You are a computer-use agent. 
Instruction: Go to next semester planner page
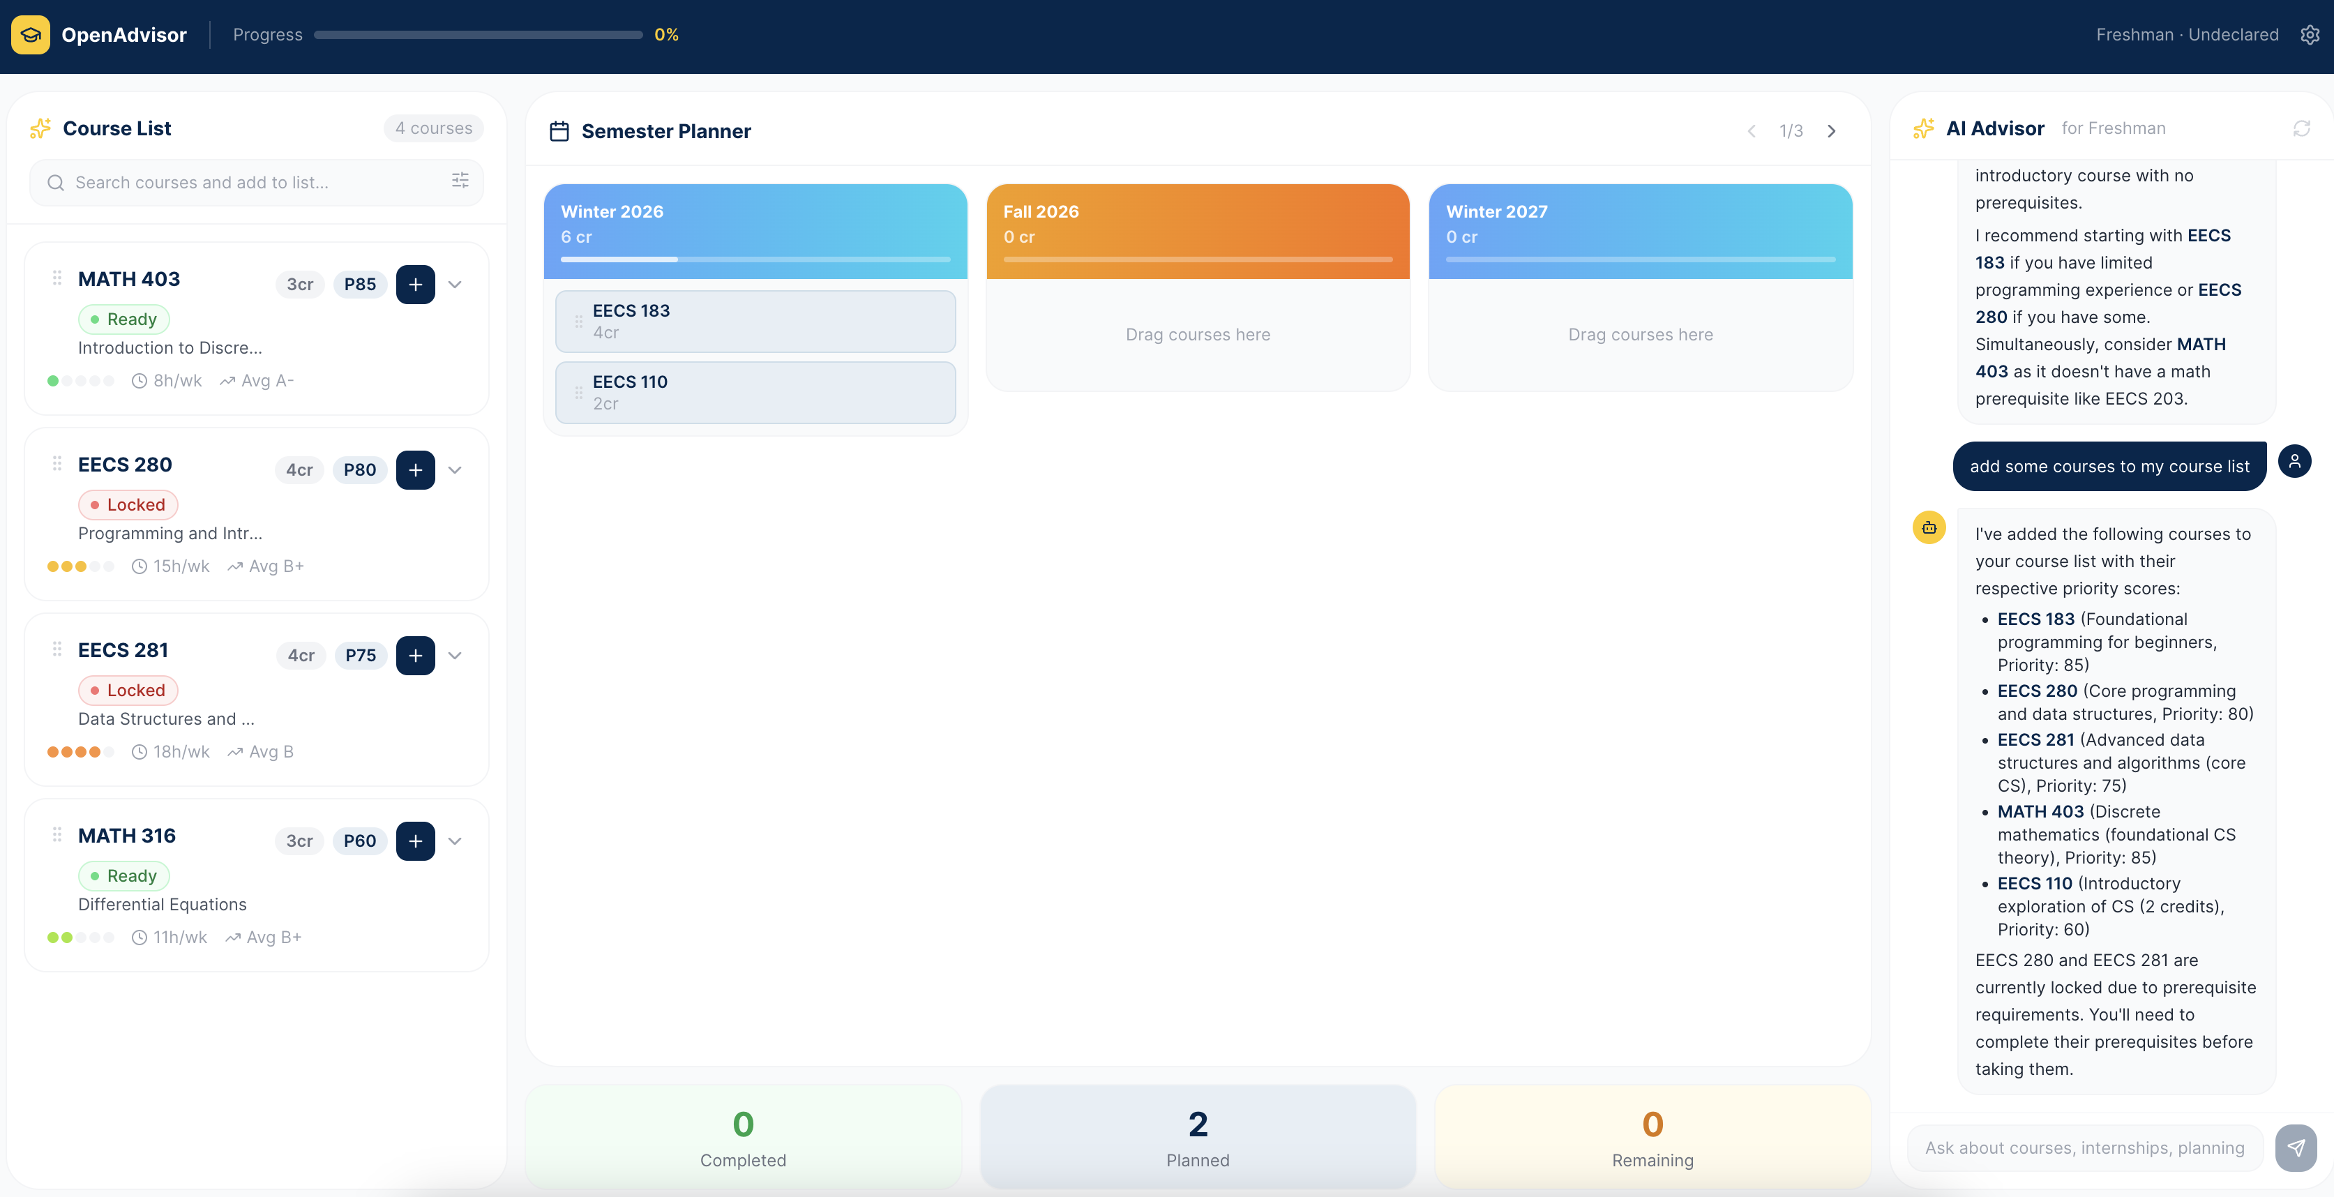click(1831, 131)
